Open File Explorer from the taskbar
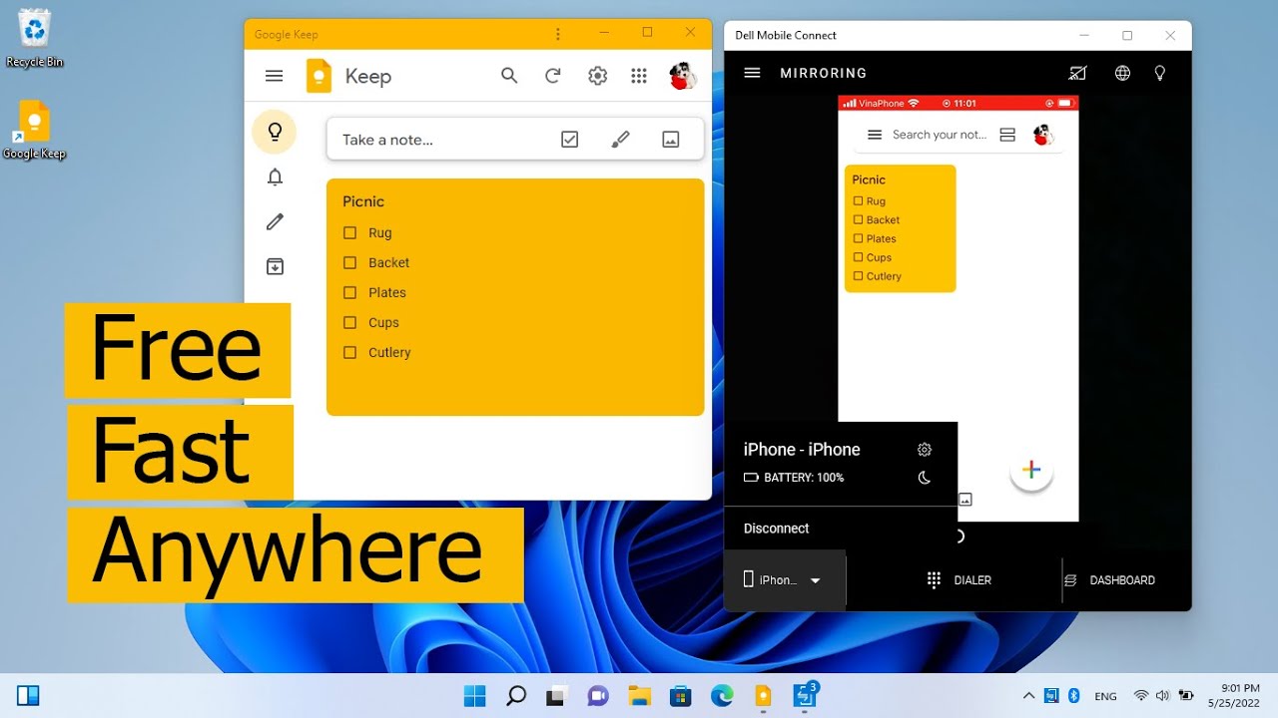Viewport: 1278px width, 718px height. [x=639, y=696]
